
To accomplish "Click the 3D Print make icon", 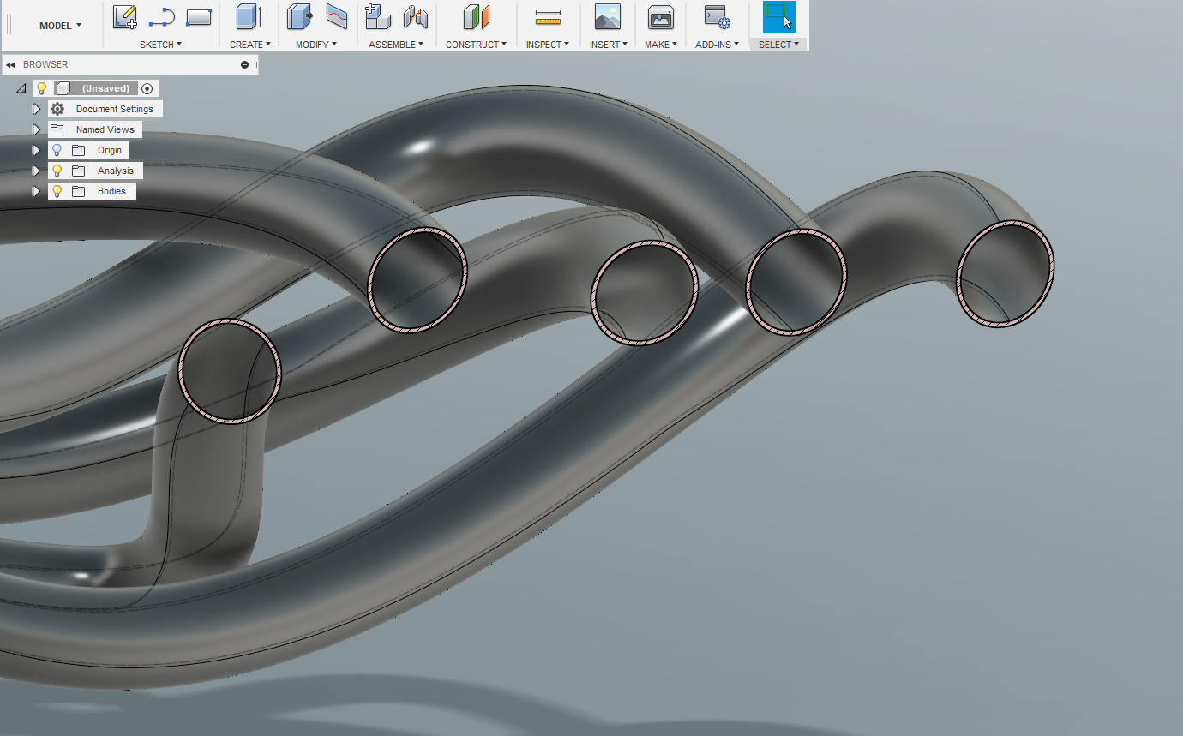I will coord(660,16).
